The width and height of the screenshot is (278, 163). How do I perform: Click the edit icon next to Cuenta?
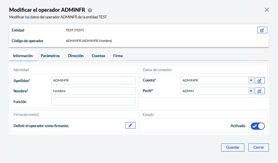click(x=259, y=81)
